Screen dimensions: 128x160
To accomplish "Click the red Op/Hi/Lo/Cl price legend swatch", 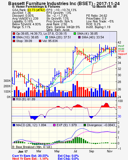I will [14, 34].
